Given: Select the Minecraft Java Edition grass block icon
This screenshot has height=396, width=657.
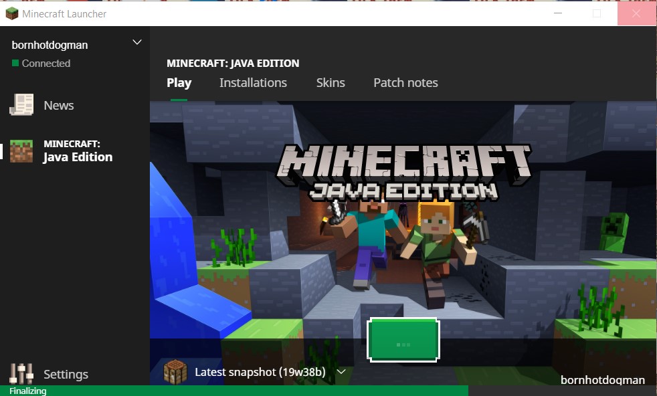Looking at the screenshot, I should coord(21,151).
